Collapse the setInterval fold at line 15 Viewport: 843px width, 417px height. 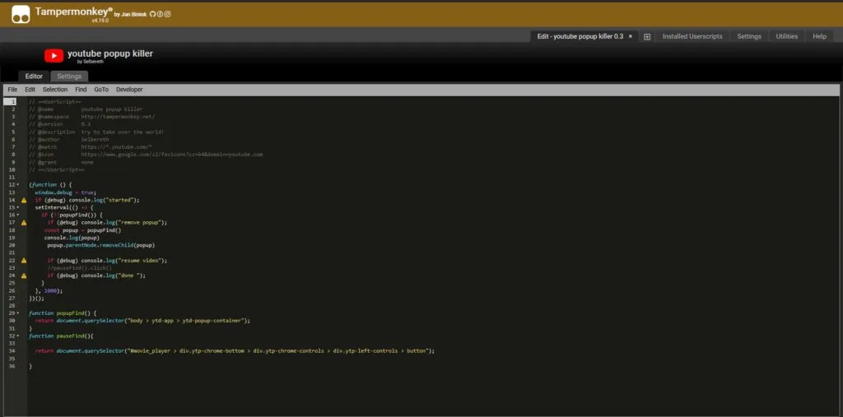18,207
